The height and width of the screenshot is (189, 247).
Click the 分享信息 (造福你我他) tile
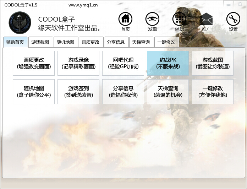(123, 92)
